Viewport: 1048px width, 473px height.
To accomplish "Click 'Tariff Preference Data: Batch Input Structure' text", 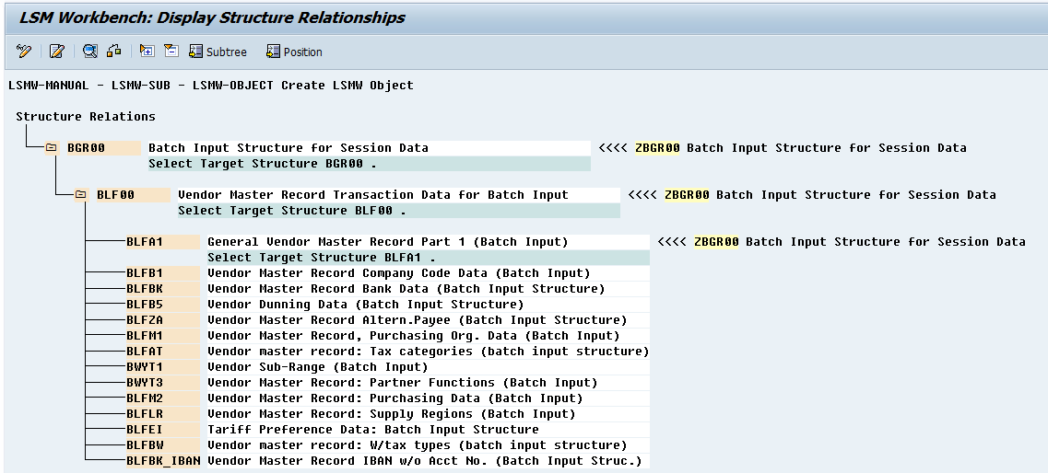I will [x=373, y=429].
